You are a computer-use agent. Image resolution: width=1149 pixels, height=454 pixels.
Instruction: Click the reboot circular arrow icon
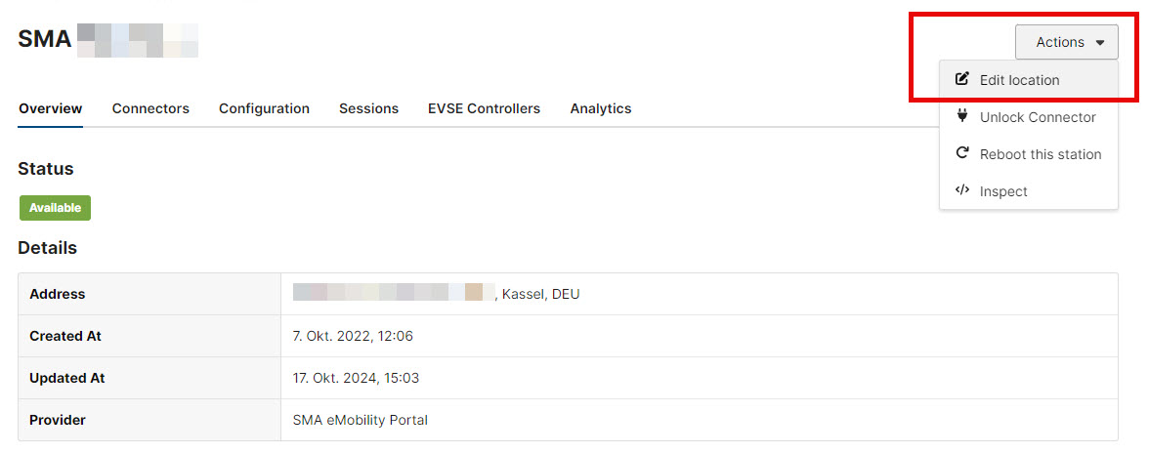[x=962, y=154]
